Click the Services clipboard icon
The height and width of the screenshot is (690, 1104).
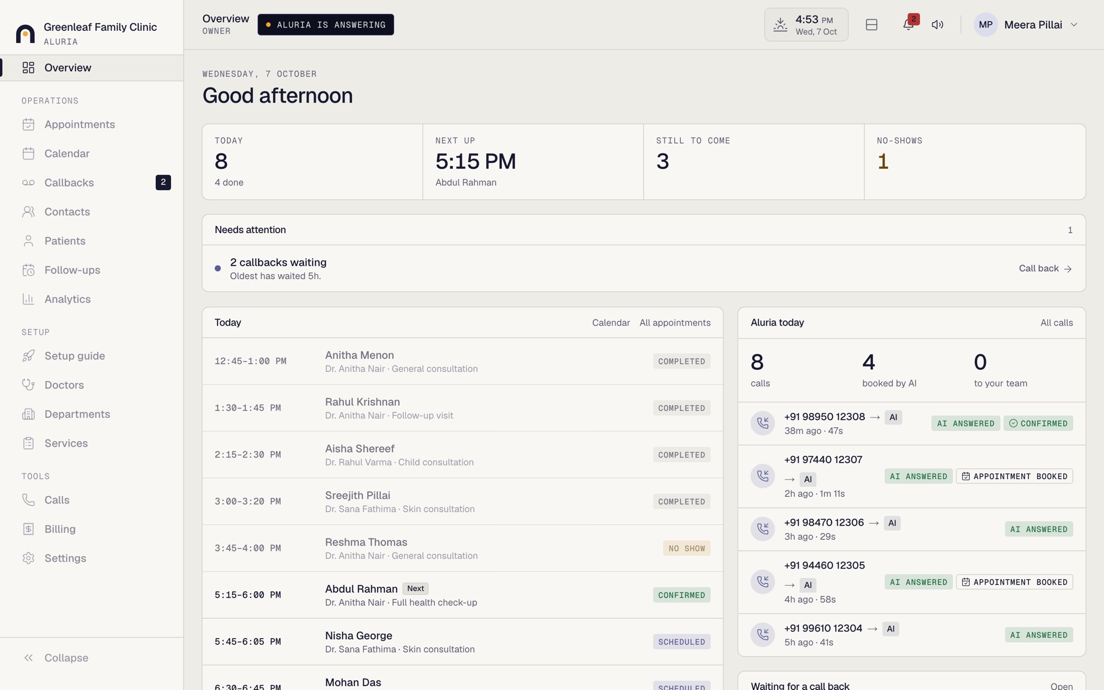[29, 443]
